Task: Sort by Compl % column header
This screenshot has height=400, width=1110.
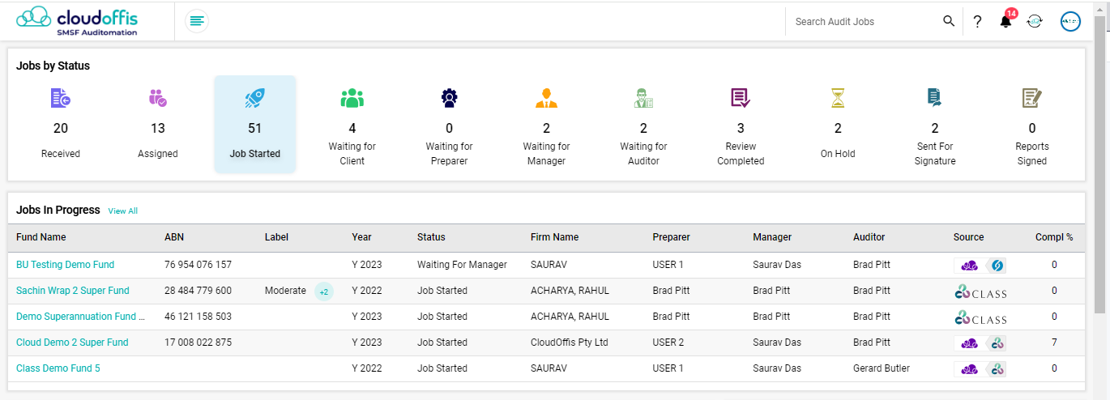Action: pos(1054,237)
